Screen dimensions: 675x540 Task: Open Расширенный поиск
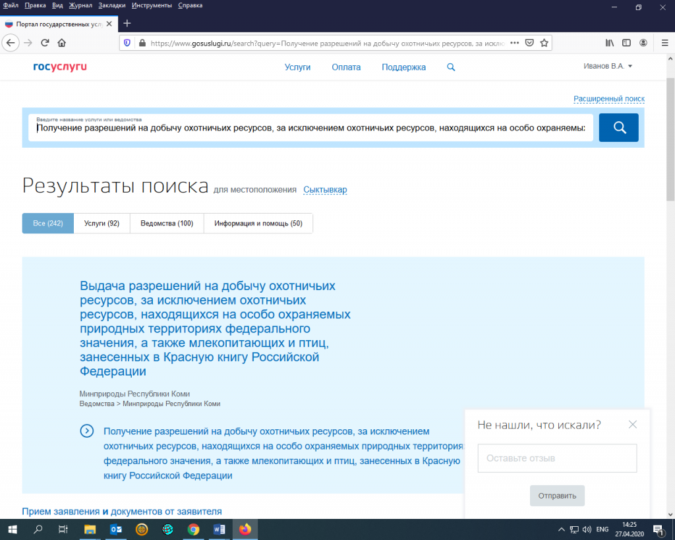click(608, 98)
